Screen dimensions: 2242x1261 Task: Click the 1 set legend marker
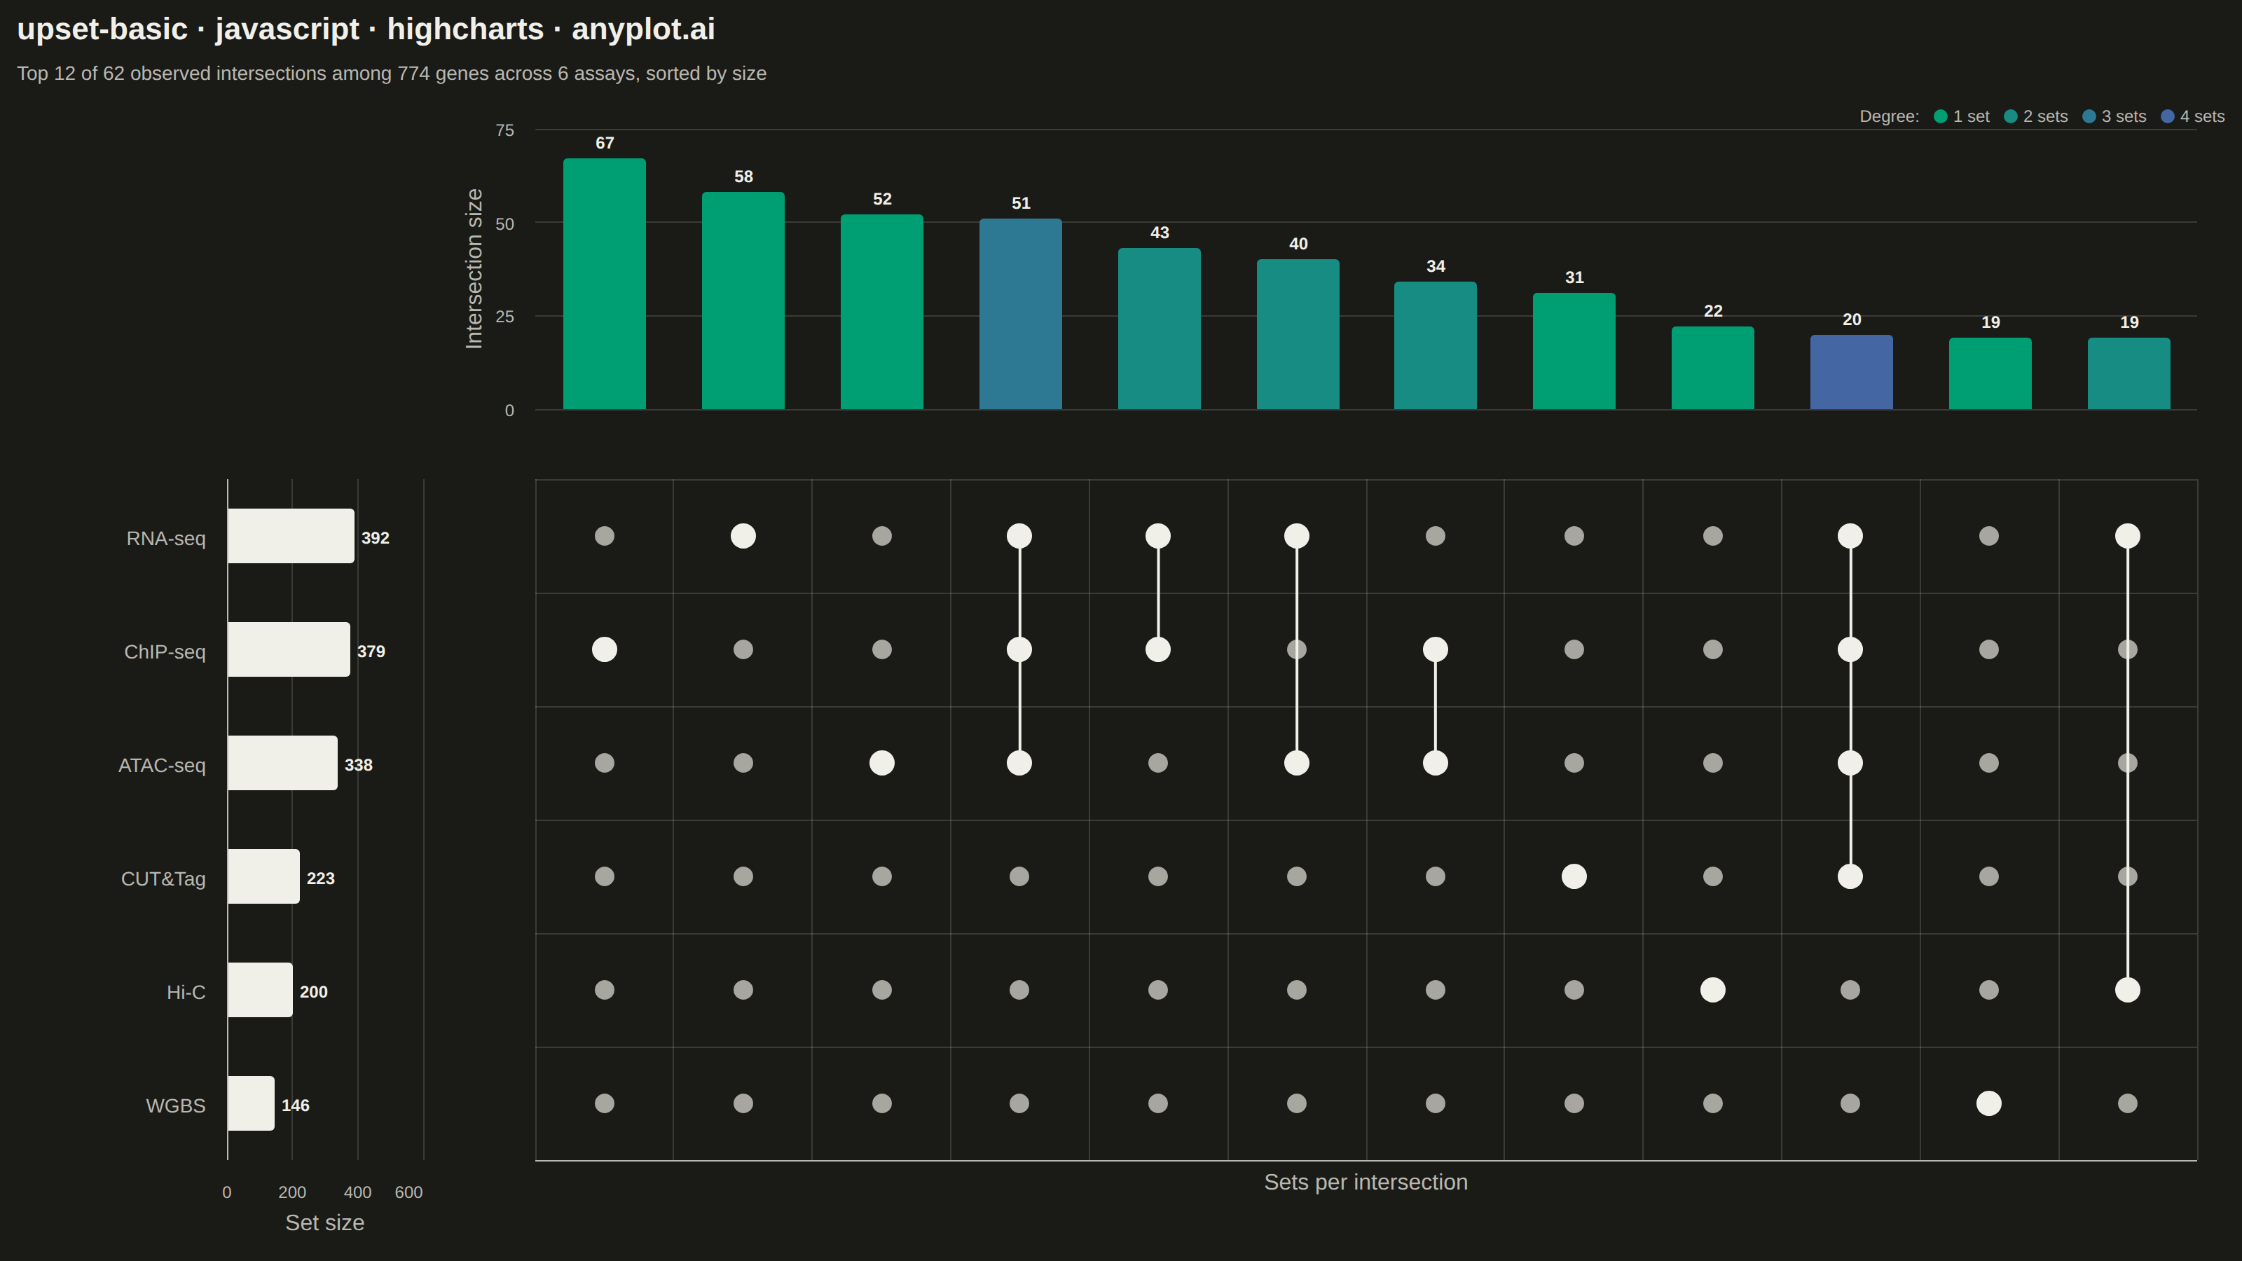[x=1940, y=116]
